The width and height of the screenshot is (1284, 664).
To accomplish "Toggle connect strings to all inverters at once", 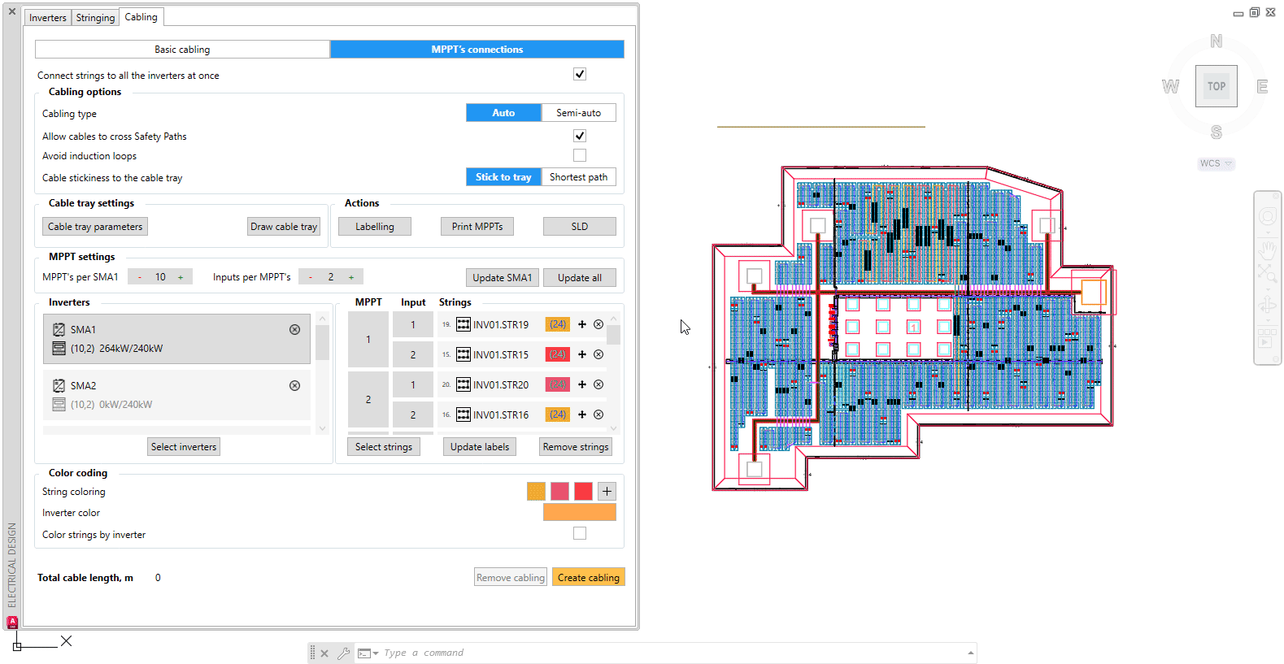I will click(x=580, y=74).
